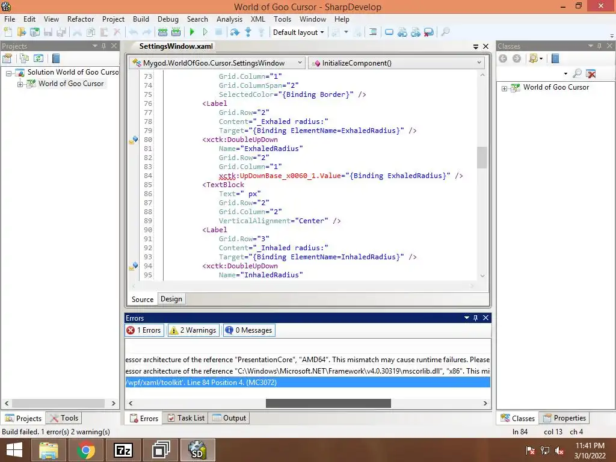Open the Refactor menu
The height and width of the screenshot is (462, 616).
(81, 19)
